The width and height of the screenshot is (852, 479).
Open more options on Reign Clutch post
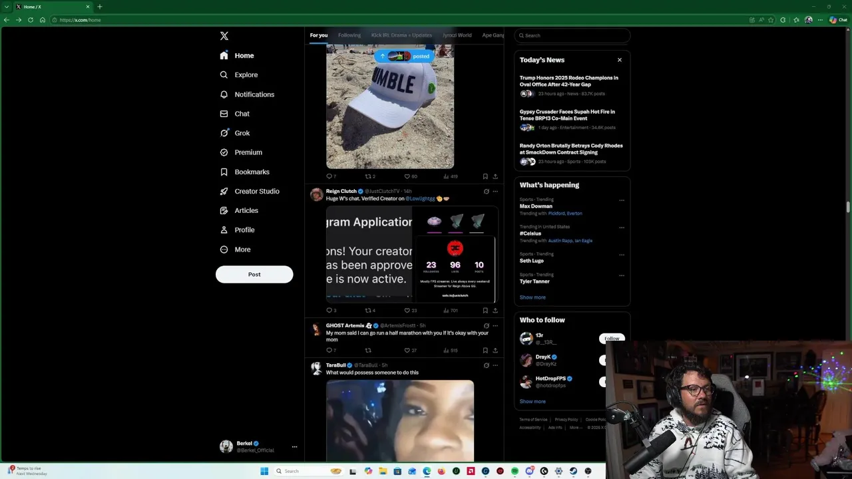click(495, 192)
